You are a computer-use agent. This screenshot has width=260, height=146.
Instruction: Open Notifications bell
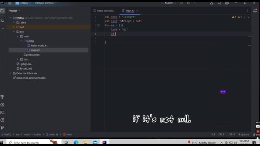click(255, 11)
